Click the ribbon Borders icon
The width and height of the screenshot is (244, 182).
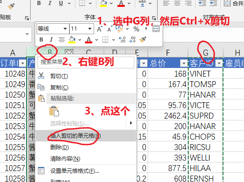(82, 3)
